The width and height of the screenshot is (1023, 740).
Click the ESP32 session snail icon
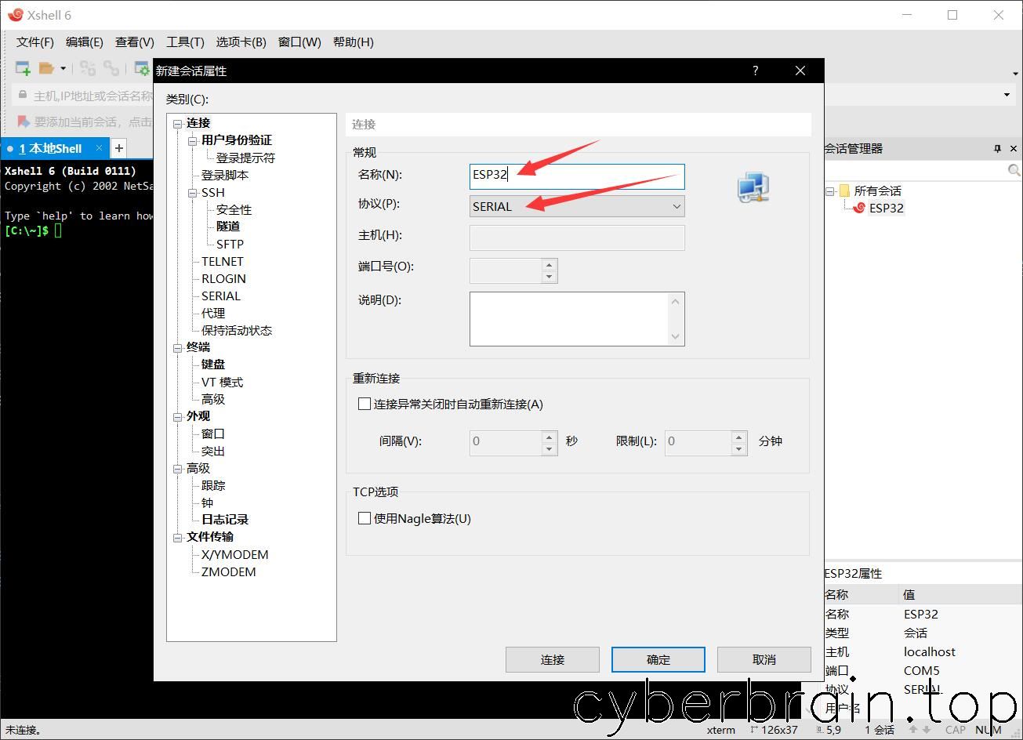point(859,208)
